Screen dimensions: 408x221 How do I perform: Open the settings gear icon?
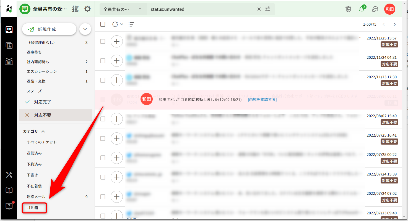coord(87,9)
